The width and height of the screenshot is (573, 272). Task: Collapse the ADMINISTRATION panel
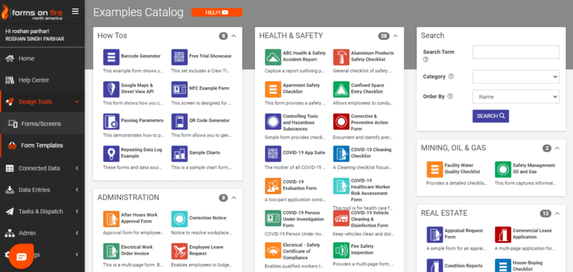[x=234, y=198]
